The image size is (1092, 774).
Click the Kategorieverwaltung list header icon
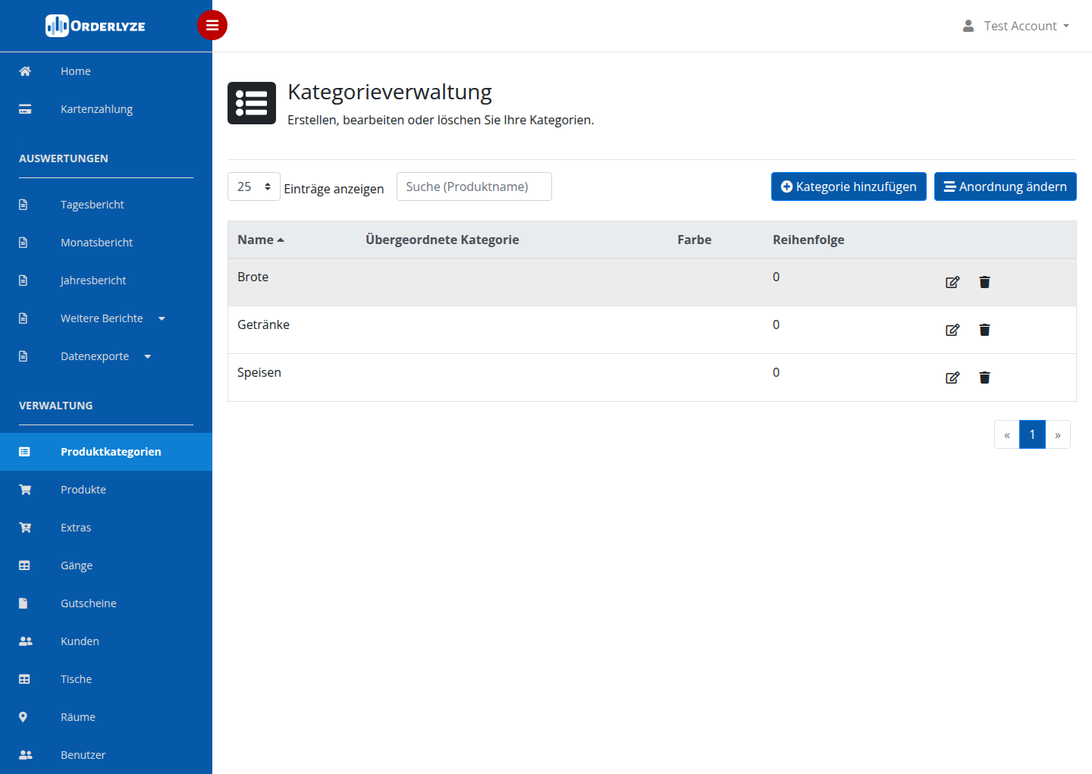[x=252, y=103]
